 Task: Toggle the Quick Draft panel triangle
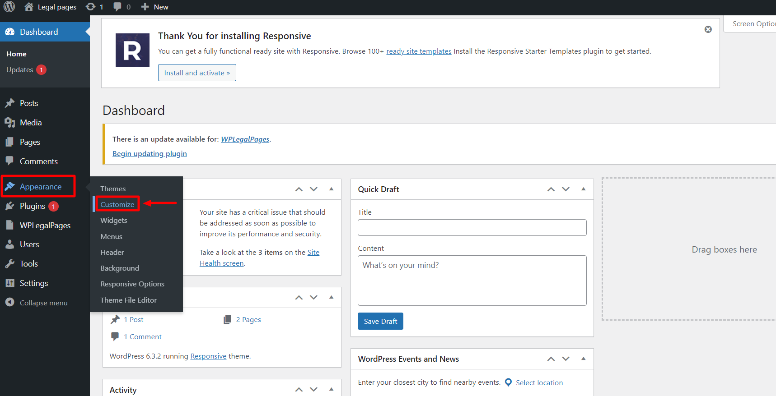point(583,189)
